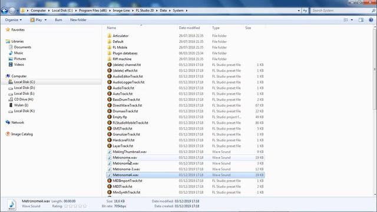Select BassDrumTrack.fst preset icon

[110, 100]
